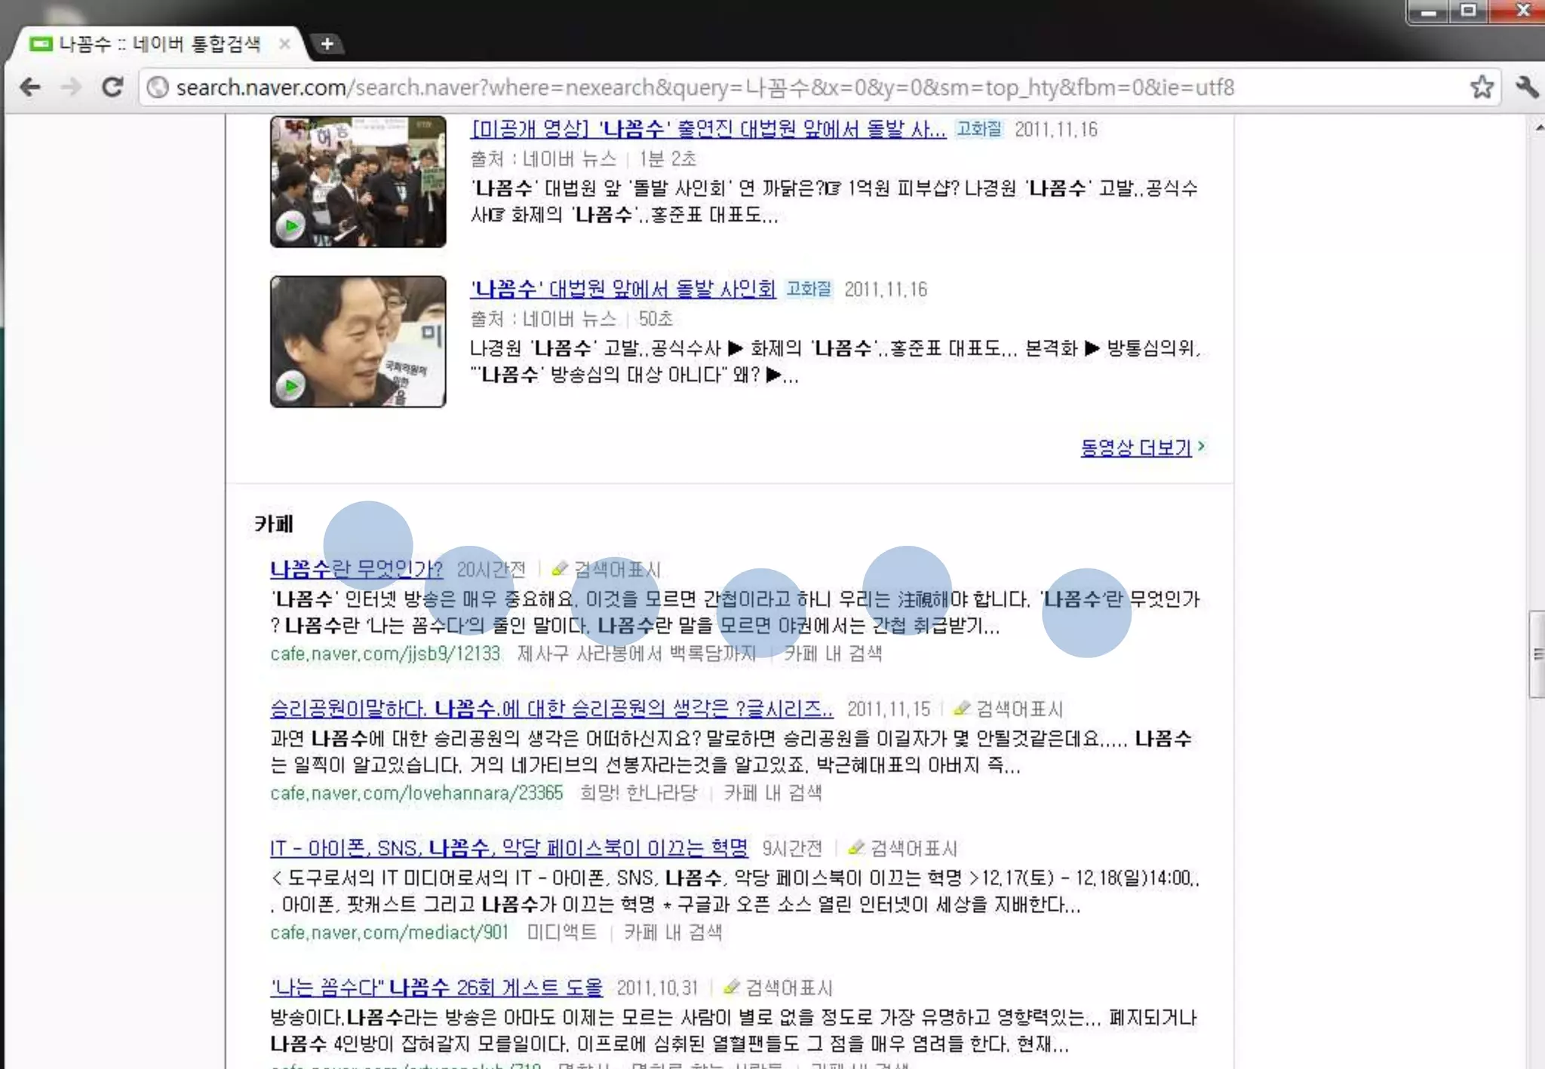This screenshot has width=1545, height=1069.
Task: Reload the page with refresh icon
Action: click(112, 87)
